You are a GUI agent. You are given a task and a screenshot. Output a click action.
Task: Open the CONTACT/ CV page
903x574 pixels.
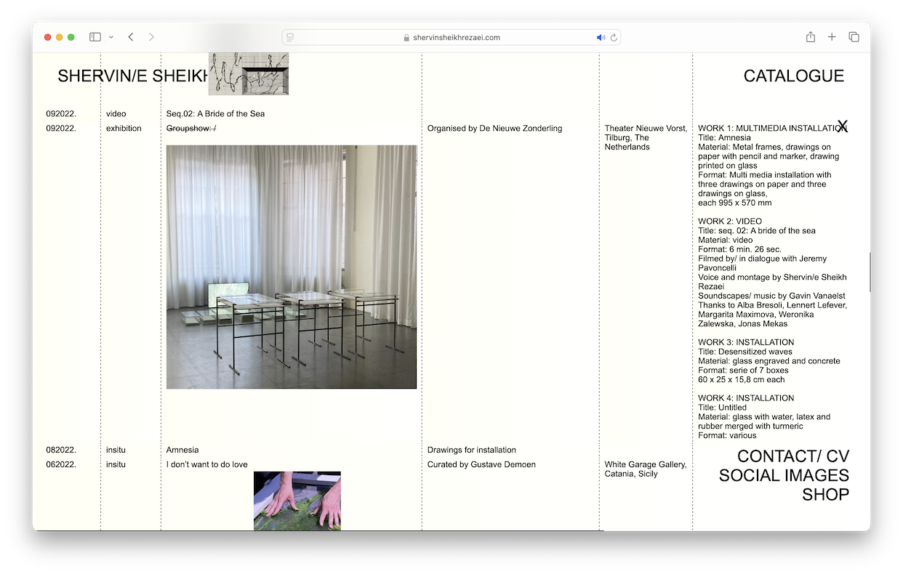click(x=792, y=456)
